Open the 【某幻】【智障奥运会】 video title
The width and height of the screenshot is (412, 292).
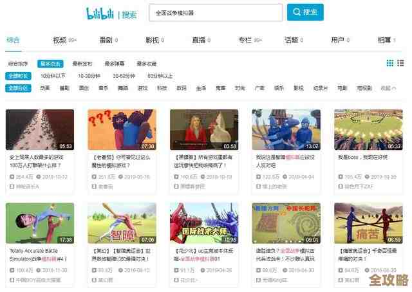(121, 255)
